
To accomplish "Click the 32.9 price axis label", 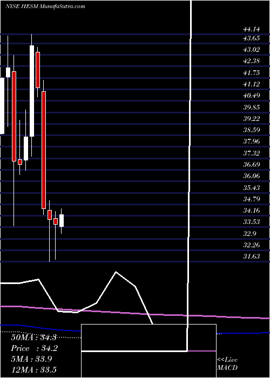I will [249, 233].
